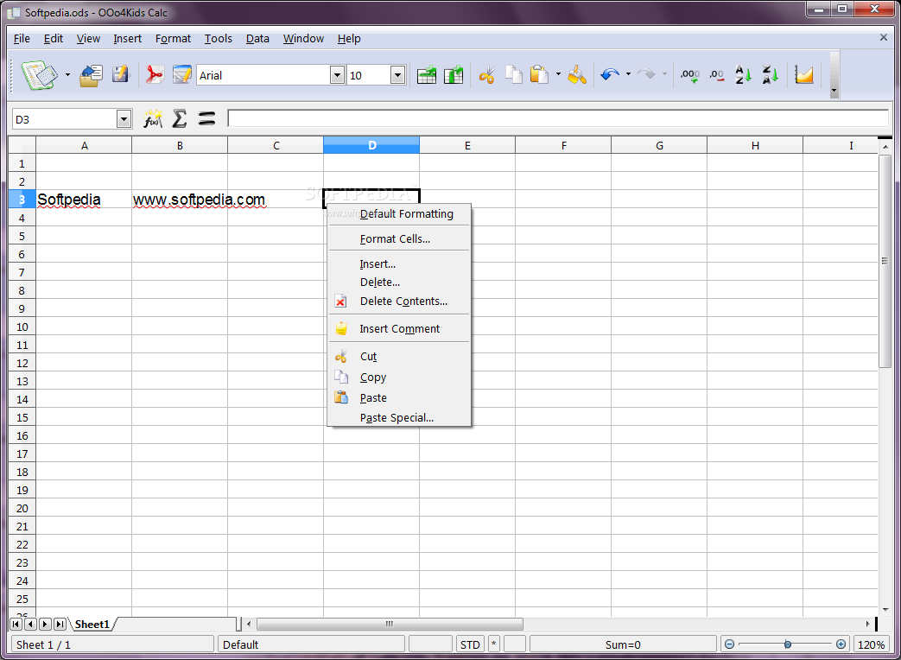The height and width of the screenshot is (660, 901).
Task: Expand the New document dropdown arrow
Action: tap(67, 75)
